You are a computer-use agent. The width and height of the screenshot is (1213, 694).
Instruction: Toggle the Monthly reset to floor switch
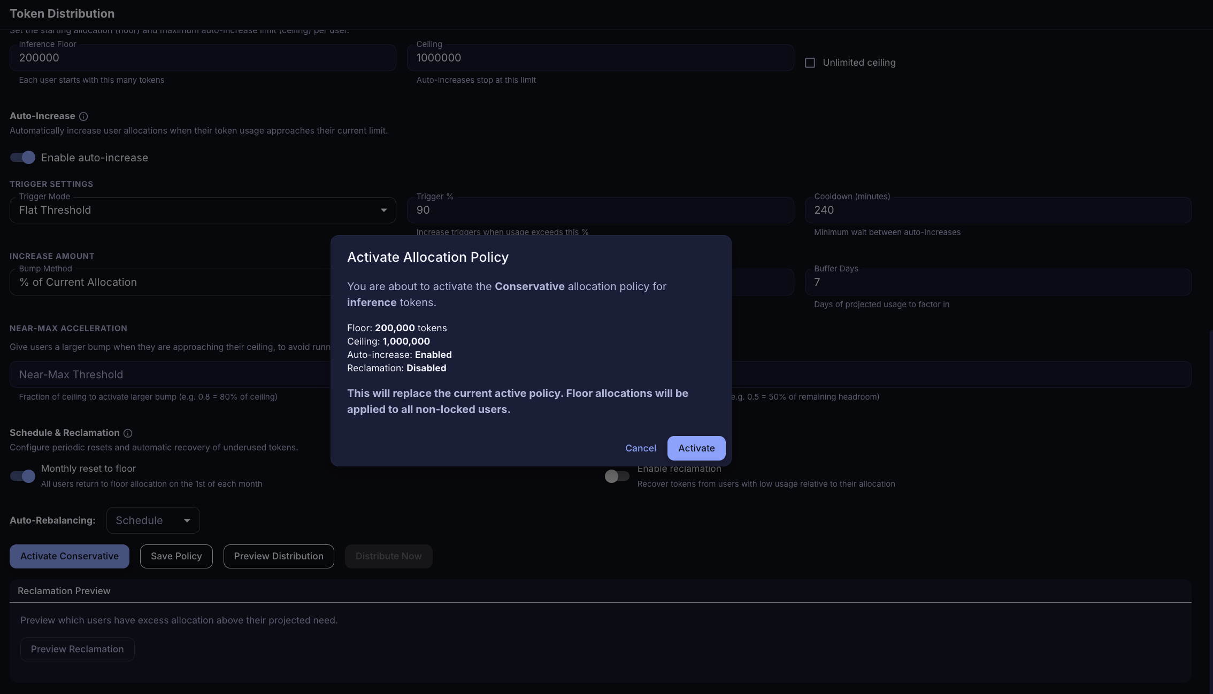(22, 476)
